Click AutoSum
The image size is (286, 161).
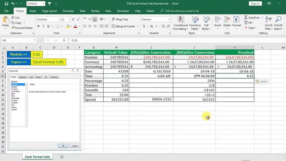[252, 17]
